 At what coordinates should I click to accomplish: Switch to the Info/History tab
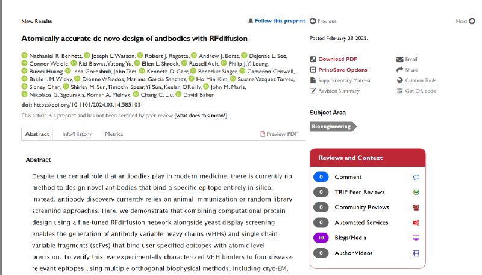[77, 134]
